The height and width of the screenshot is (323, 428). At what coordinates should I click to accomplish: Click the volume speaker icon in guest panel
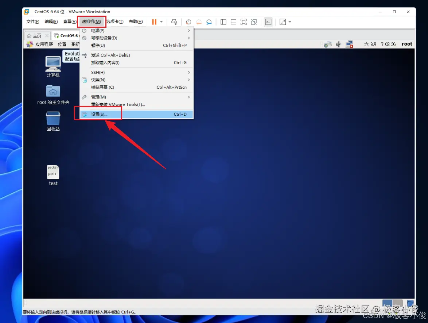338,44
